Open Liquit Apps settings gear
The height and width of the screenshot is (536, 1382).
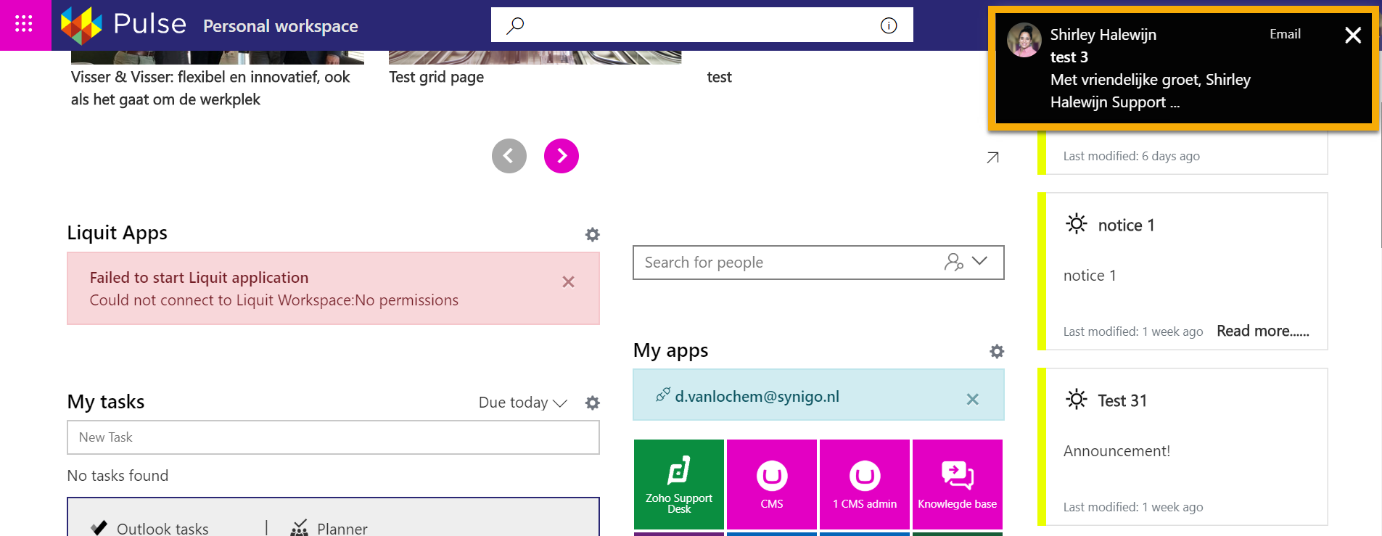coord(593,234)
